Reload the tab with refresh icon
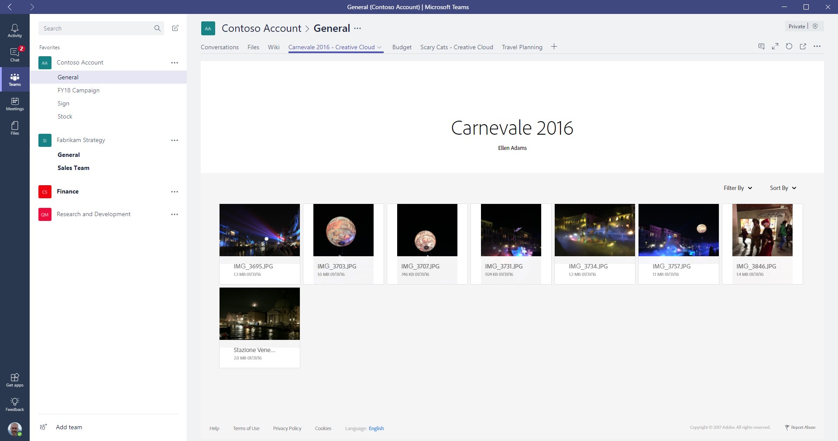The width and height of the screenshot is (838, 441). pyautogui.click(x=789, y=47)
